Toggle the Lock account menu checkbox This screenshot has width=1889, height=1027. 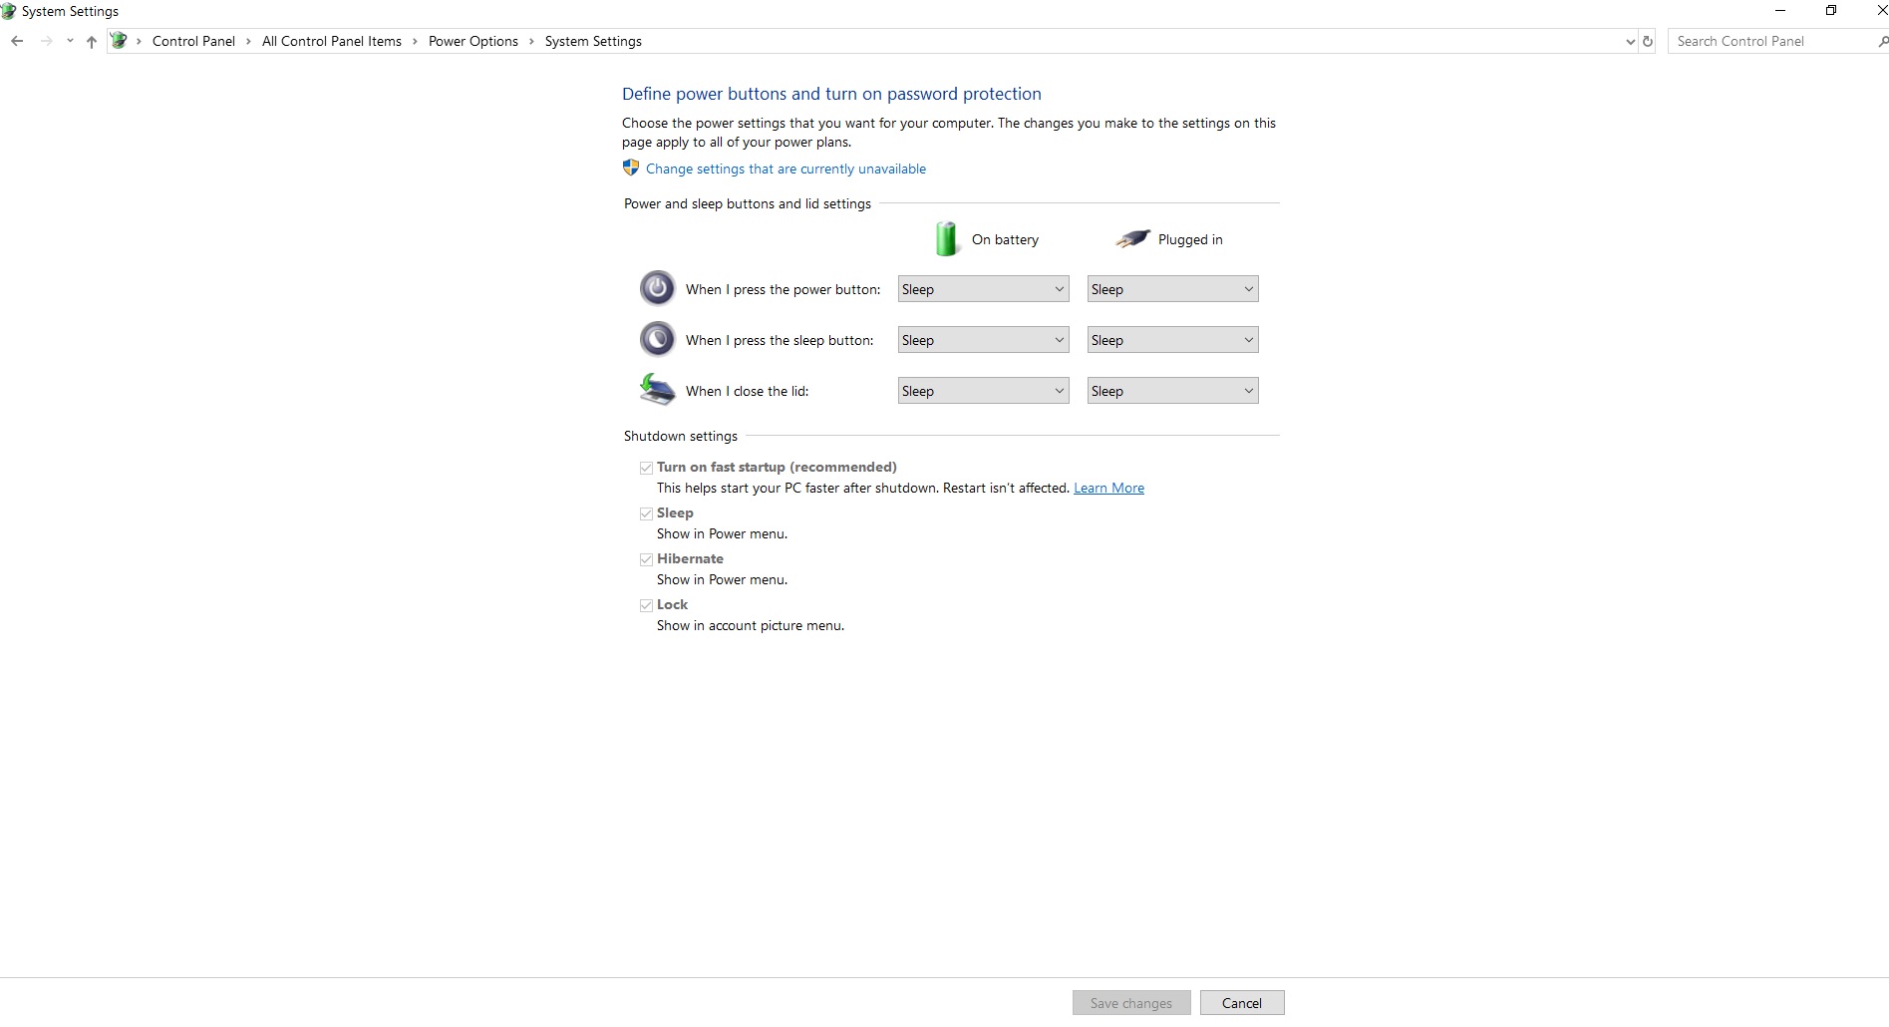(646, 605)
